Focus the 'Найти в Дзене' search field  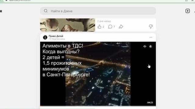[x=98, y=11]
